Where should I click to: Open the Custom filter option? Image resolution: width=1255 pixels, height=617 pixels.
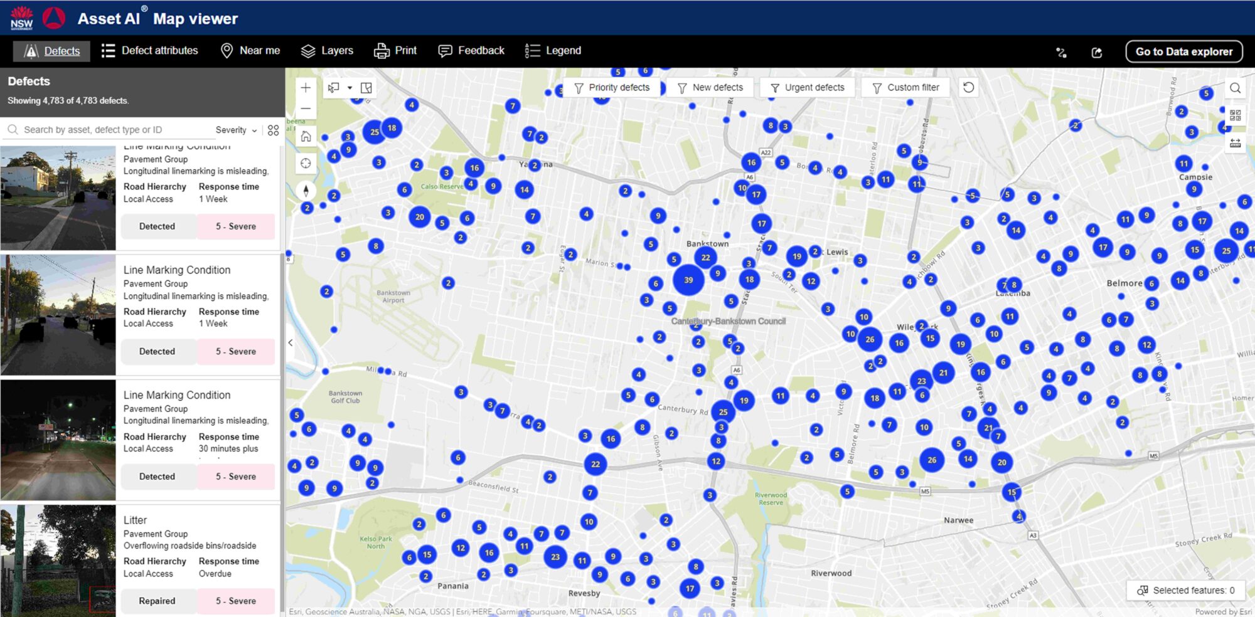[x=905, y=88]
